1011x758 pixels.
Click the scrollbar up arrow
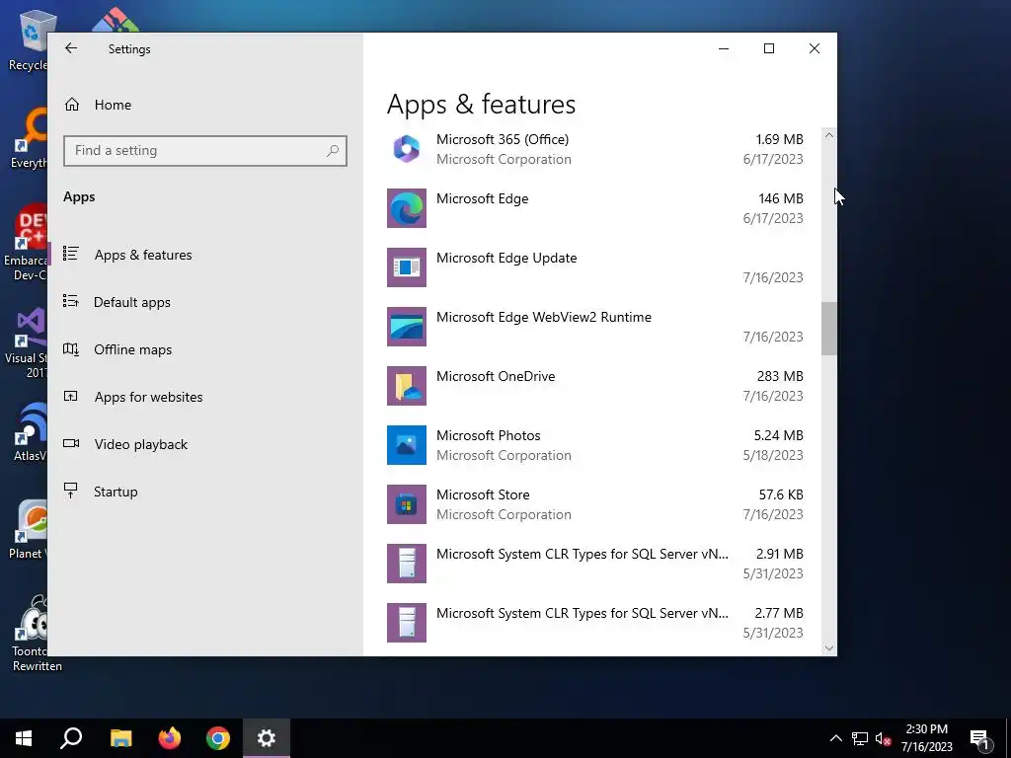point(829,135)
